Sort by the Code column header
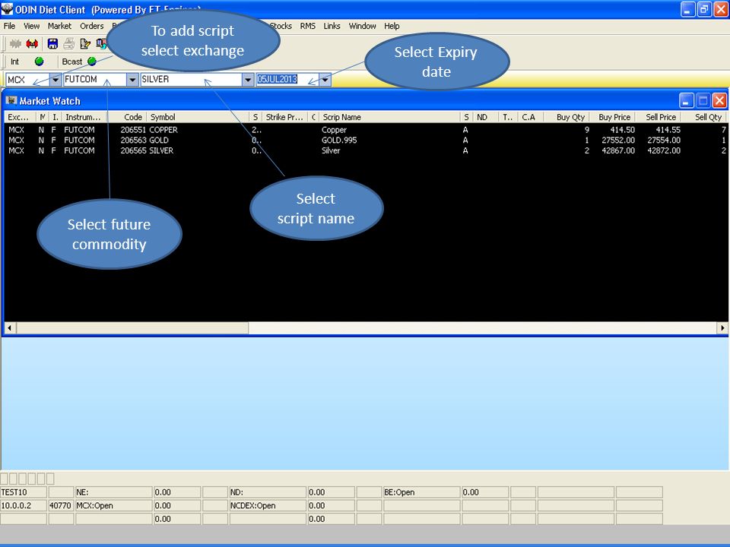 point(127,117)
